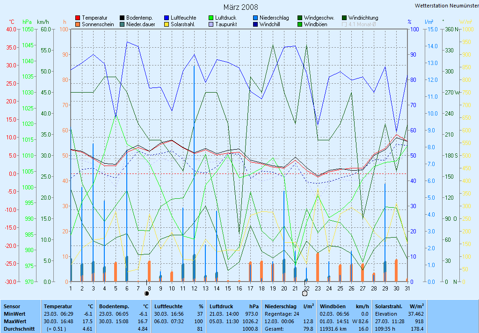Click the 17.5 max temperature value

pos(87,321)
